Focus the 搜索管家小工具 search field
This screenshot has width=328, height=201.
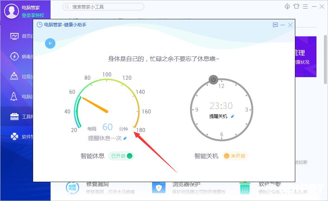point(103,7)
